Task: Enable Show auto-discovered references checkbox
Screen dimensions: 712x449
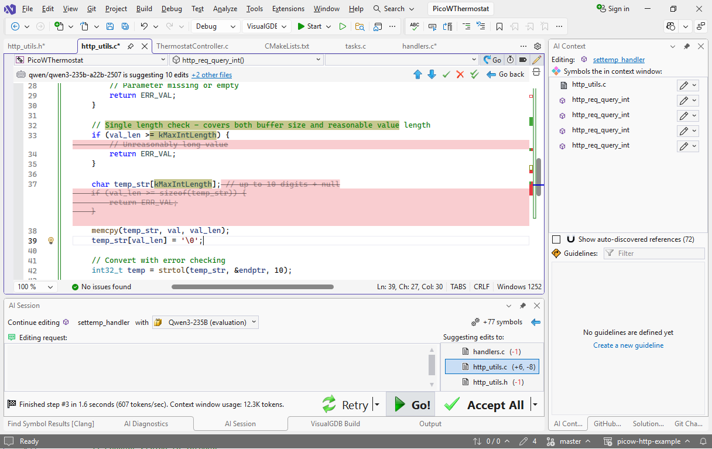Action: (557, 239)
